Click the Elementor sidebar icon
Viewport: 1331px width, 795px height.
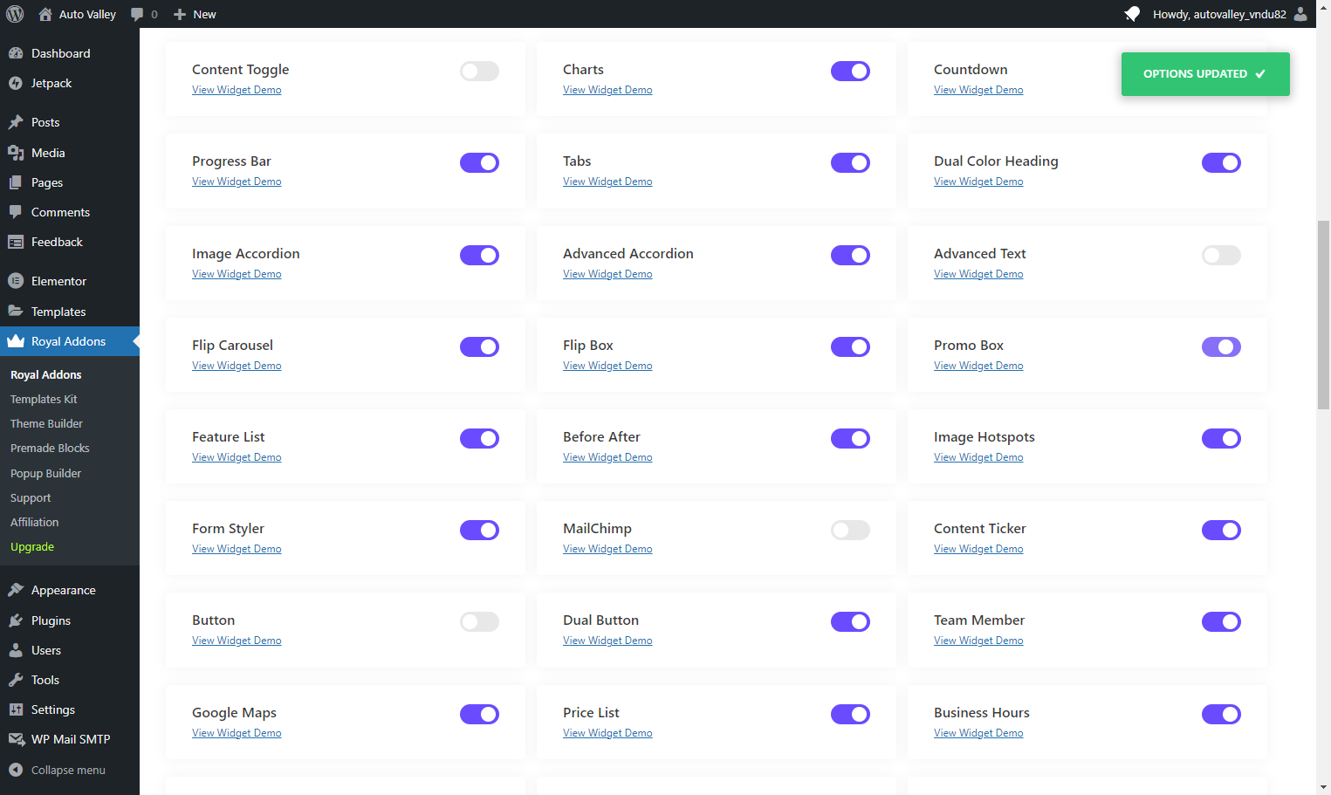pyautogui.click(x=16, y=281)
